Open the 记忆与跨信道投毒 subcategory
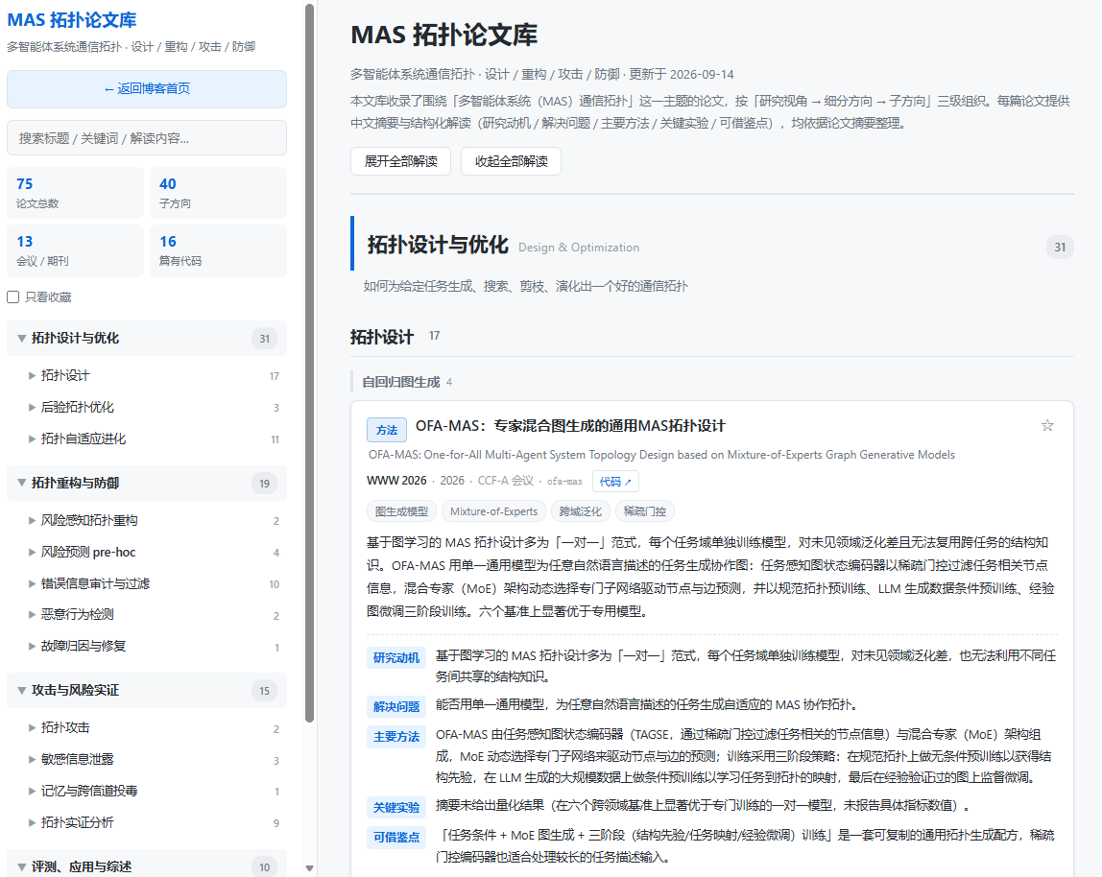1102x877 pixels. (x=154, y=792)
